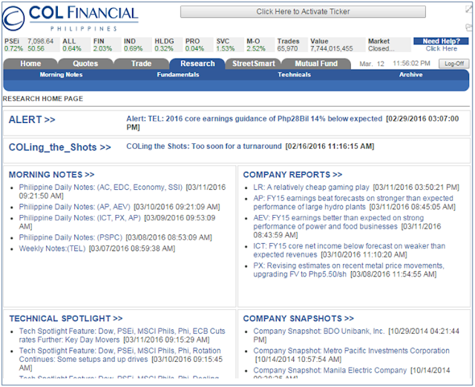
Task: Open COMPANY REPORTS >> heading
Action: [292, 175]
